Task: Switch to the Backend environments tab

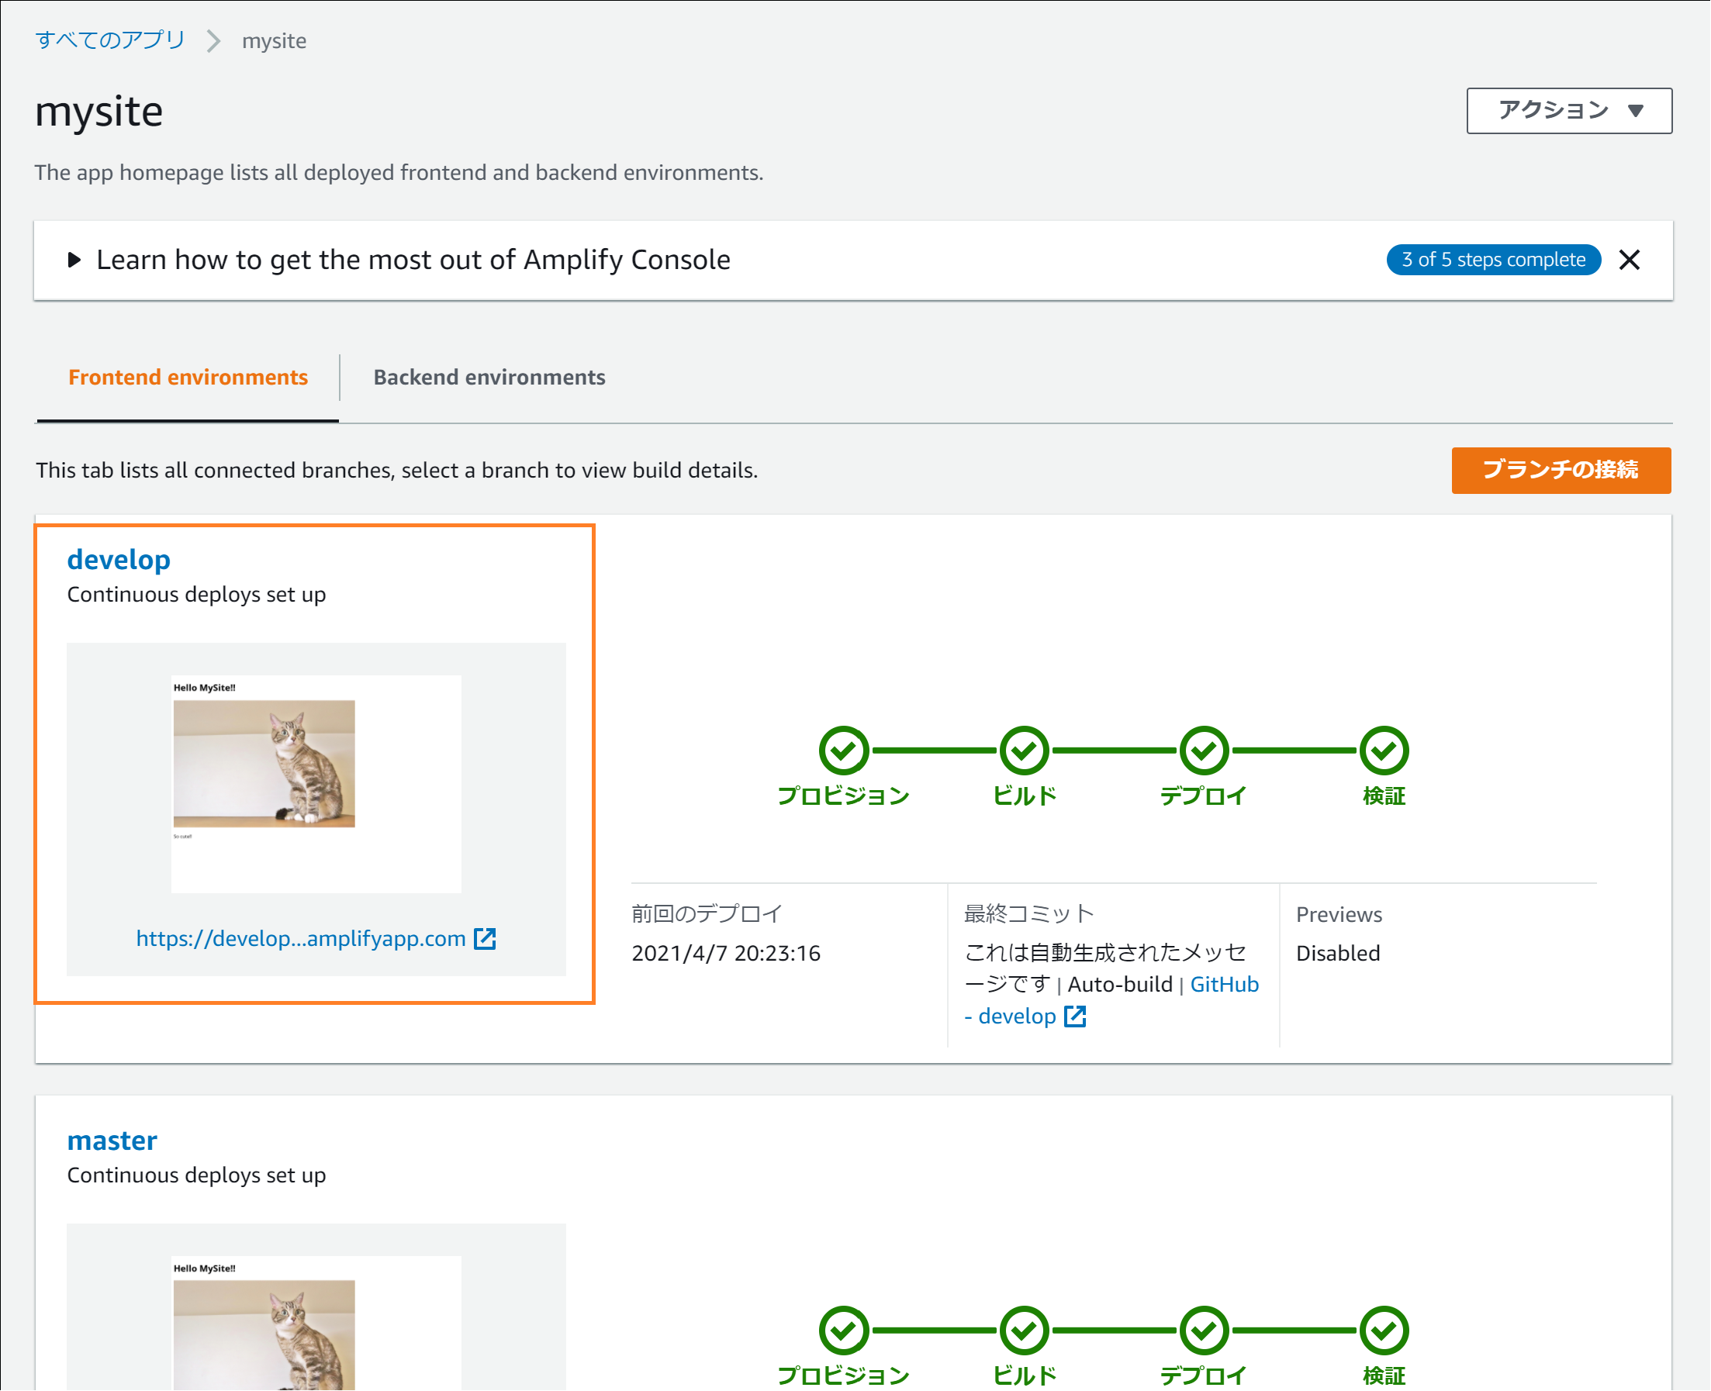Action: (x=489, y=378)
